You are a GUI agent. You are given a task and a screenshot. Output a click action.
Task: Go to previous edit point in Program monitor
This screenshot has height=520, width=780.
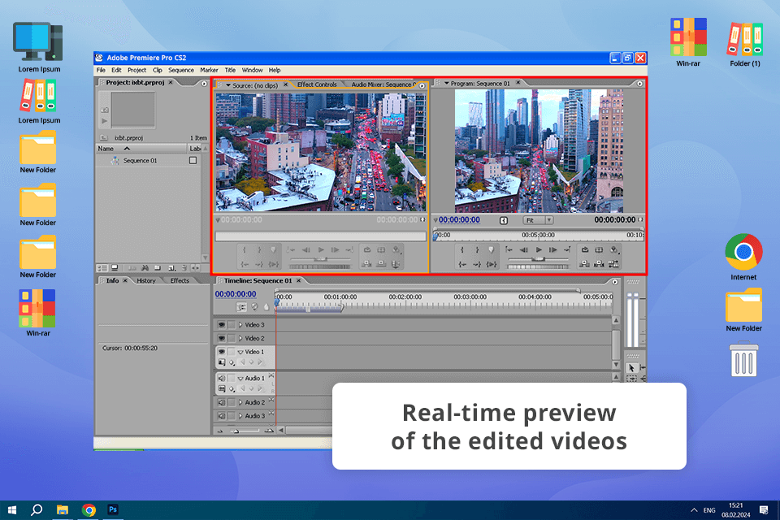(509, 249)
